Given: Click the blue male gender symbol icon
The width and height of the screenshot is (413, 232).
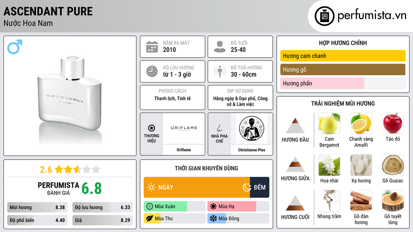Looking at the screenshot, I should pyautogui.click(x=15, y=47).
